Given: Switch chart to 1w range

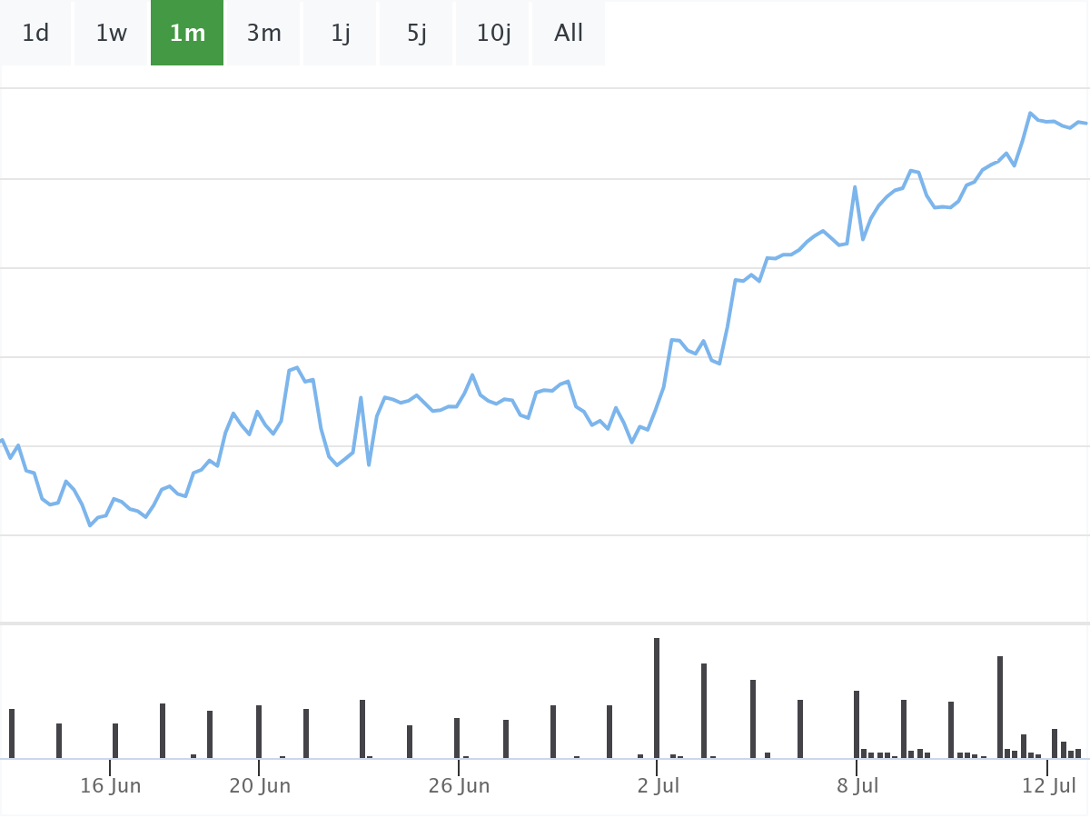Looking at the screenshot, I should [112, 34].
